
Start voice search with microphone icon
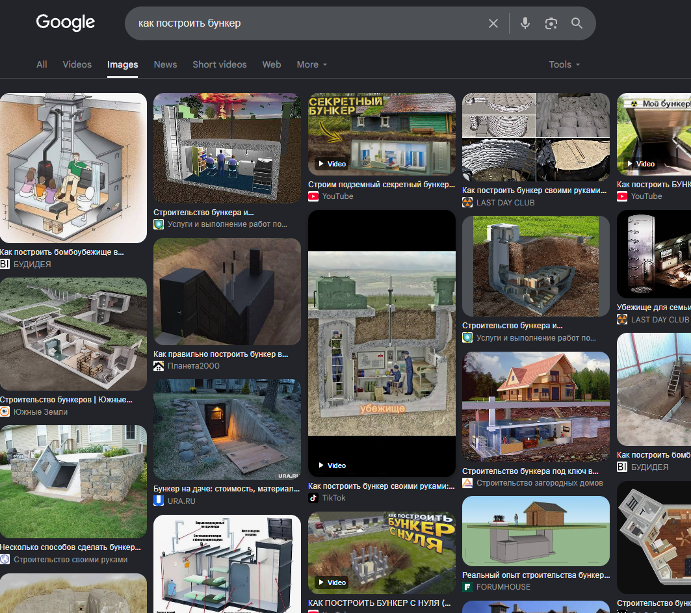click(525, 23)
